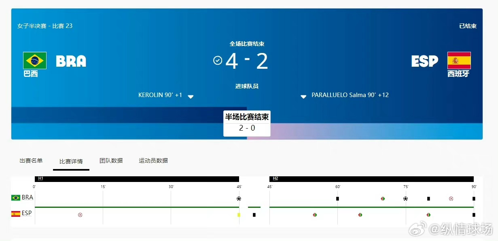
Task: Click the ESP substitution icon near 52'
Action: pos(315,215)
